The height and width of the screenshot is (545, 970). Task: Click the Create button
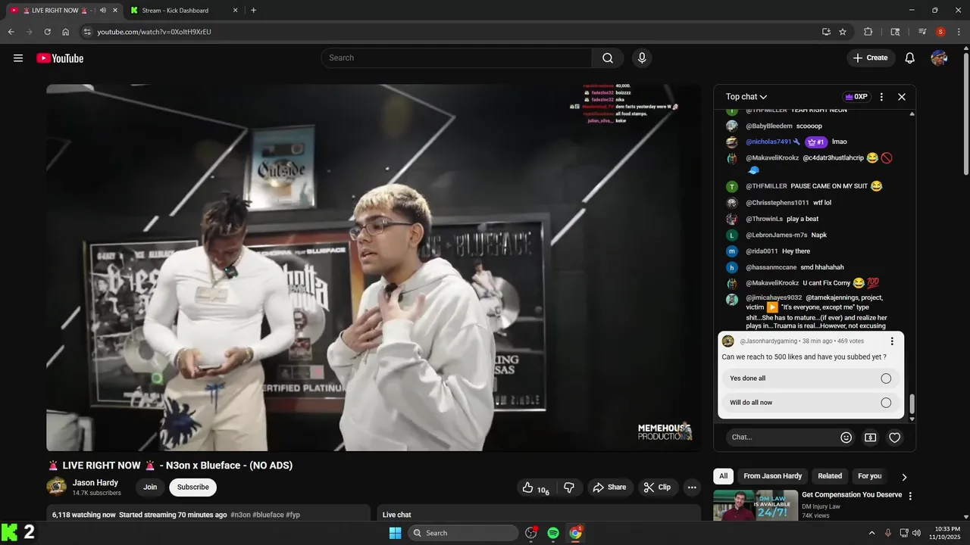tap(870, 58)
